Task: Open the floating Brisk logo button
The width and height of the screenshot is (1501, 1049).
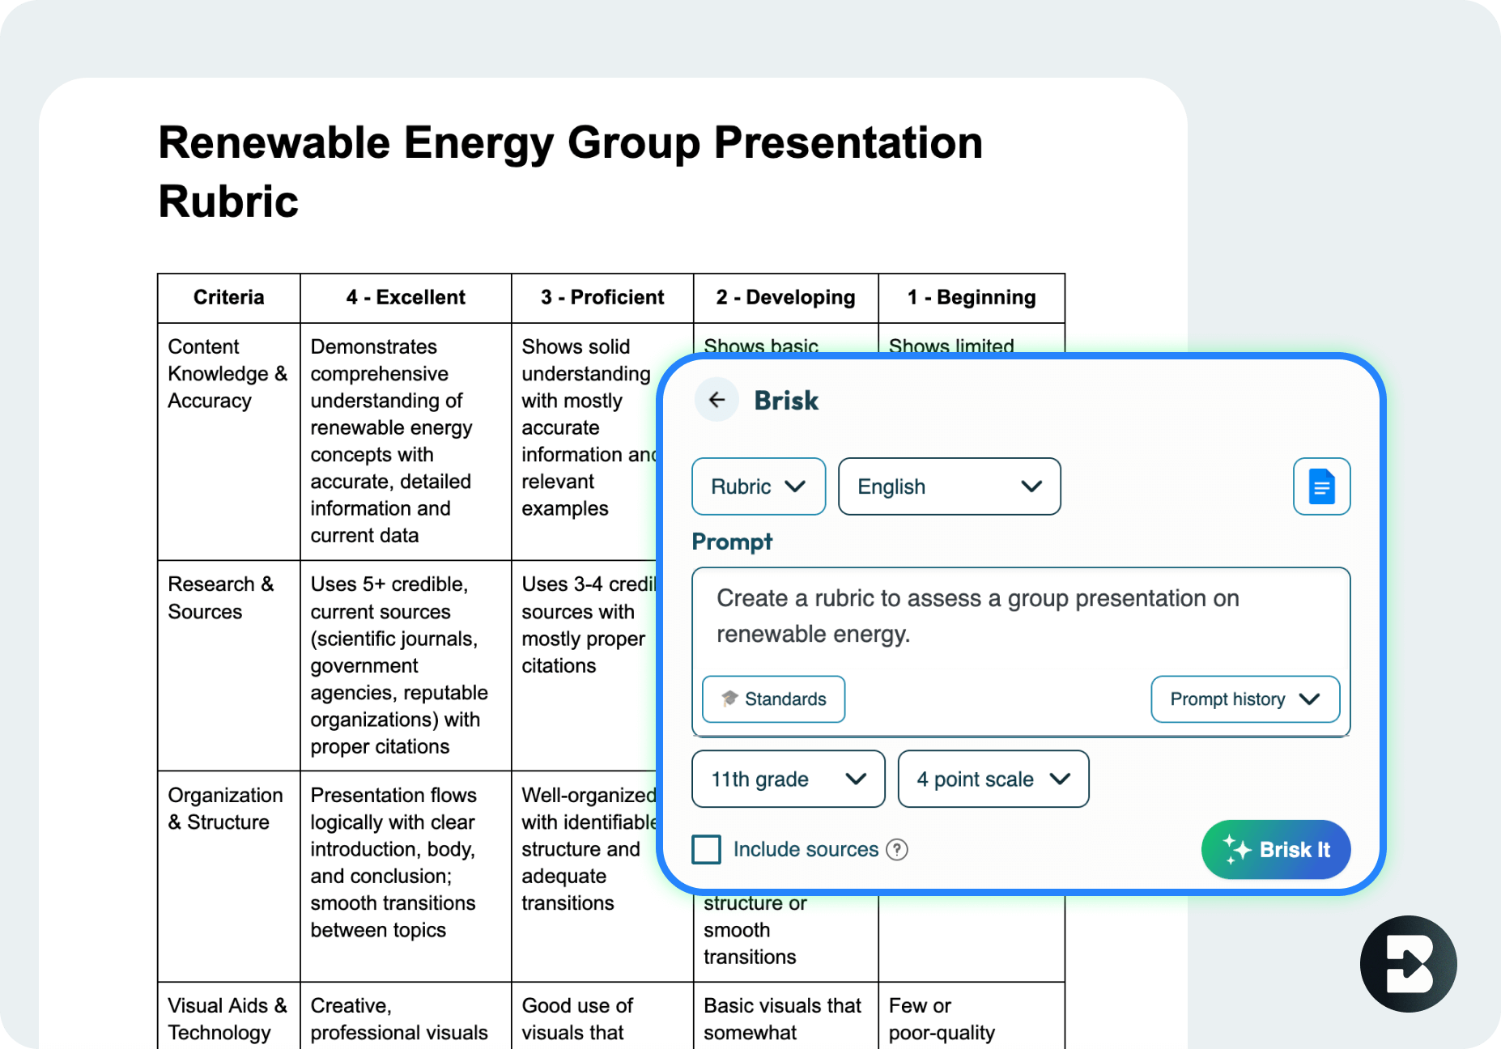Action: [x=1408, y=963]
